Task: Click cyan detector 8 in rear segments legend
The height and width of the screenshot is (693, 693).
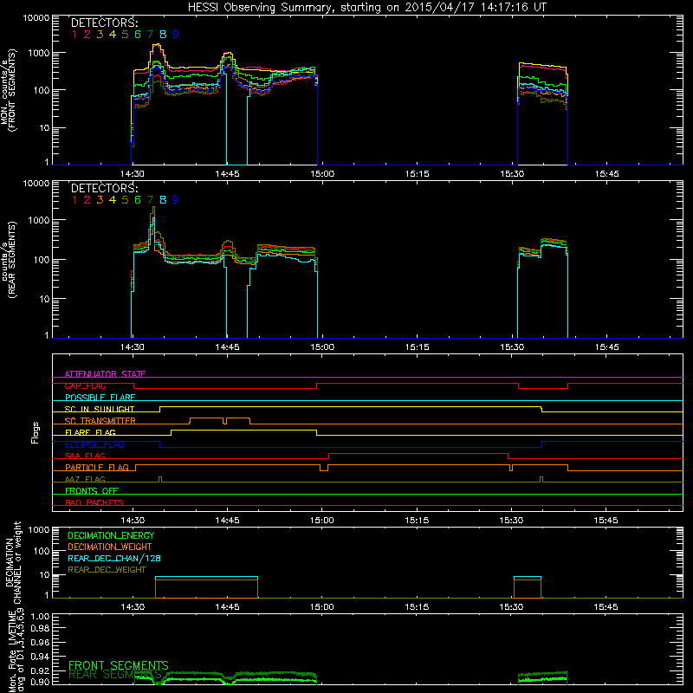Action: click(x=163, y=200)
